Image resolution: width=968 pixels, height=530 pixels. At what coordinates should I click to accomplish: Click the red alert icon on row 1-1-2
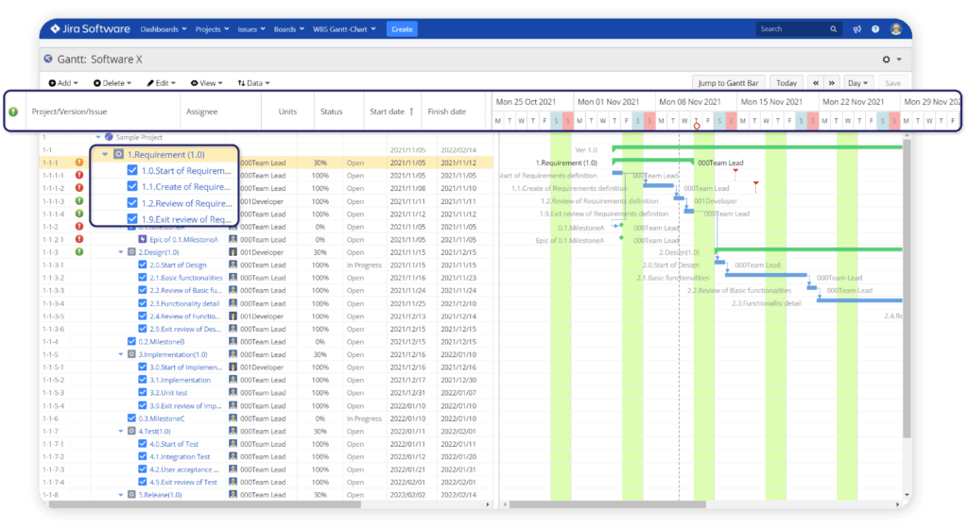click(x=79, y=227)
